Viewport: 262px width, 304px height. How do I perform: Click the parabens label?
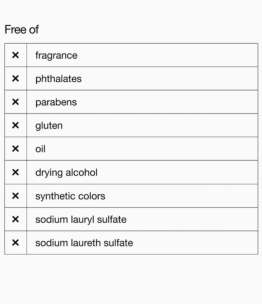coord(56,102)
